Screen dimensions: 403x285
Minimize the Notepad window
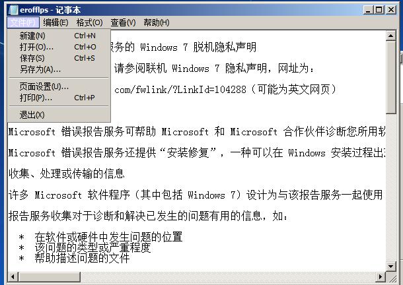(369, 10)
